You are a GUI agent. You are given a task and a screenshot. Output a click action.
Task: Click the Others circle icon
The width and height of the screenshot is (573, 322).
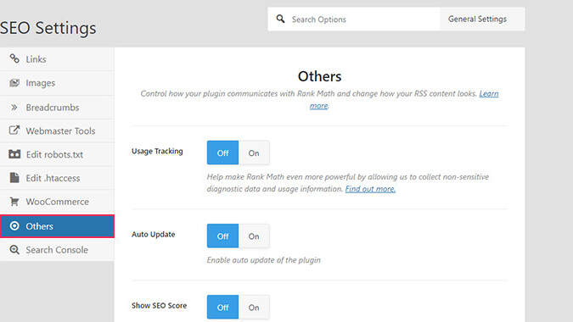pyautogui.click(x=14, y=226)
